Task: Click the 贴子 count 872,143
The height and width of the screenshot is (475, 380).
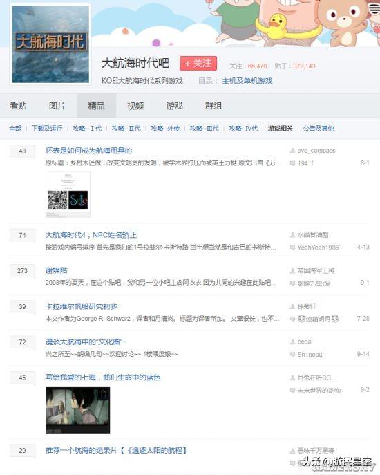Action: click(304, 66)
